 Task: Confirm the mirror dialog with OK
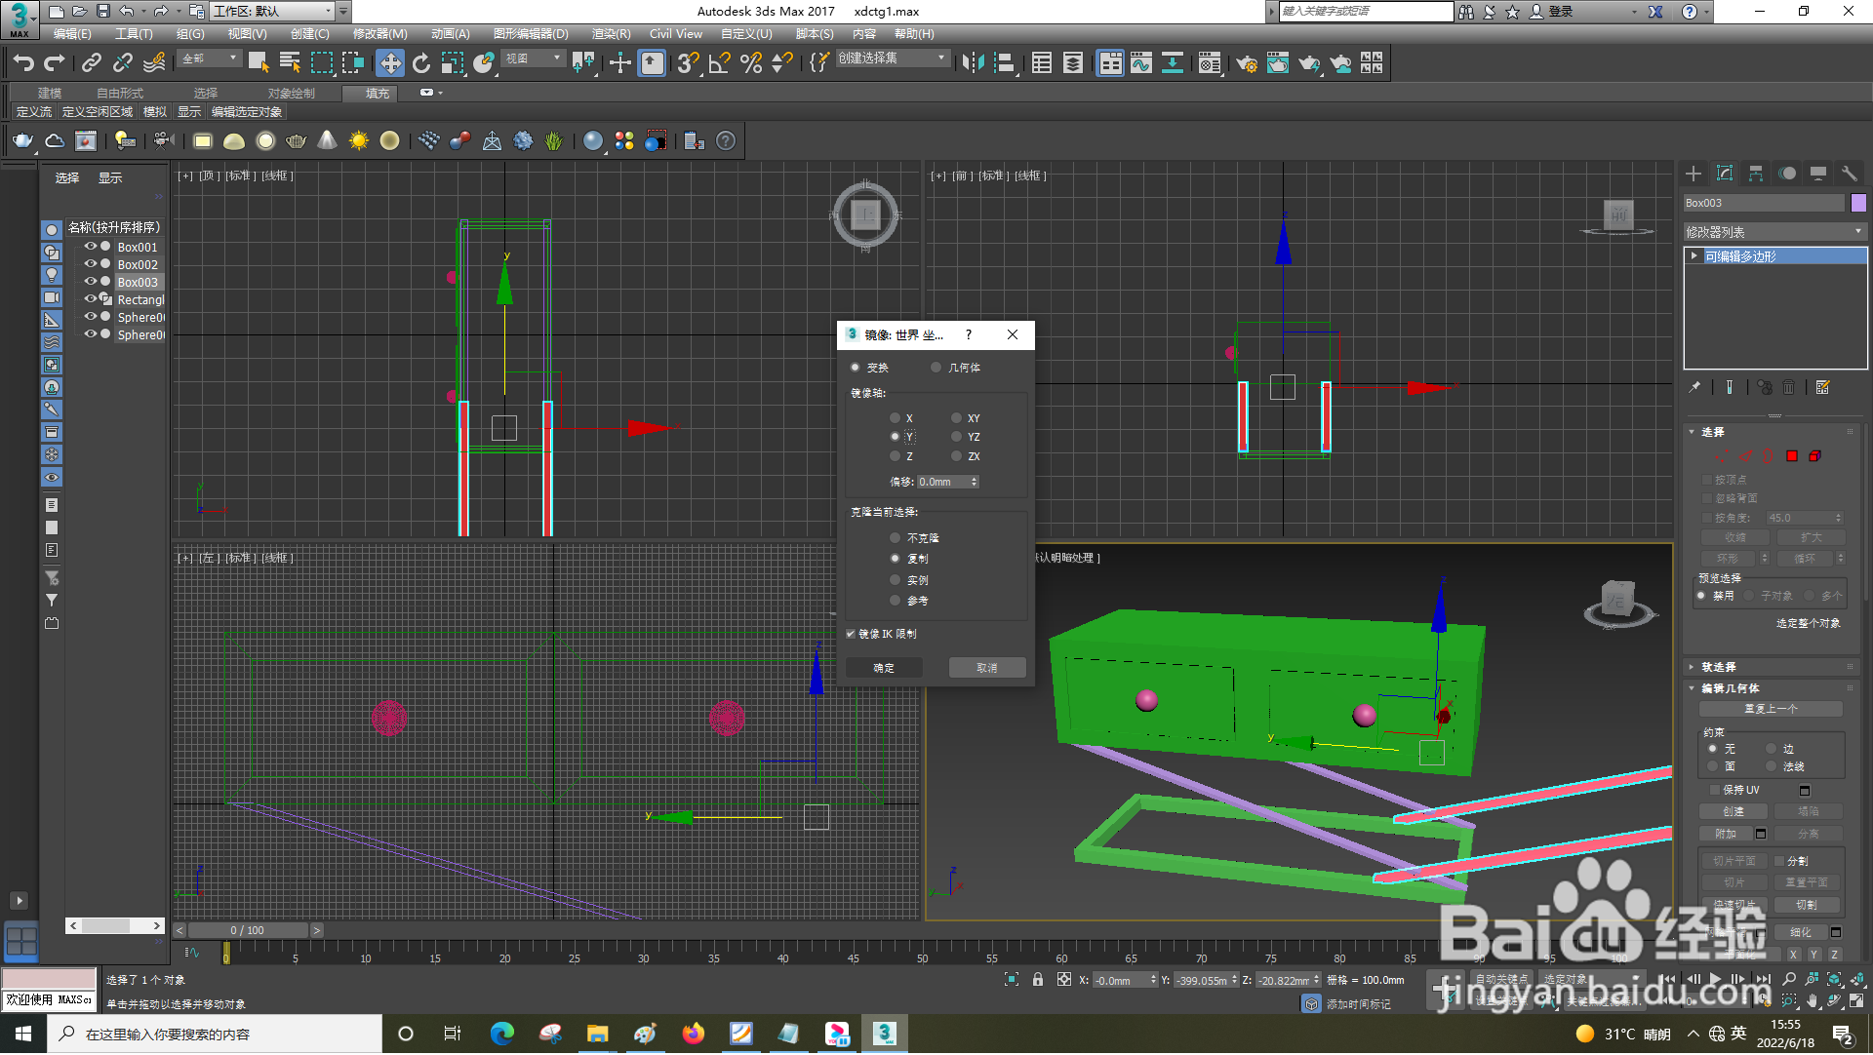click(884, 668)
